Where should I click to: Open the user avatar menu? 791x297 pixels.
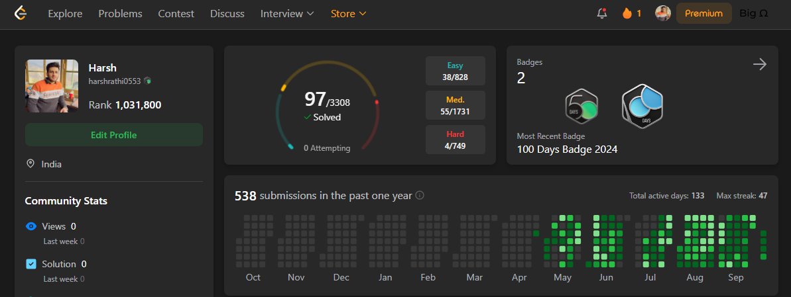(663, 14)
